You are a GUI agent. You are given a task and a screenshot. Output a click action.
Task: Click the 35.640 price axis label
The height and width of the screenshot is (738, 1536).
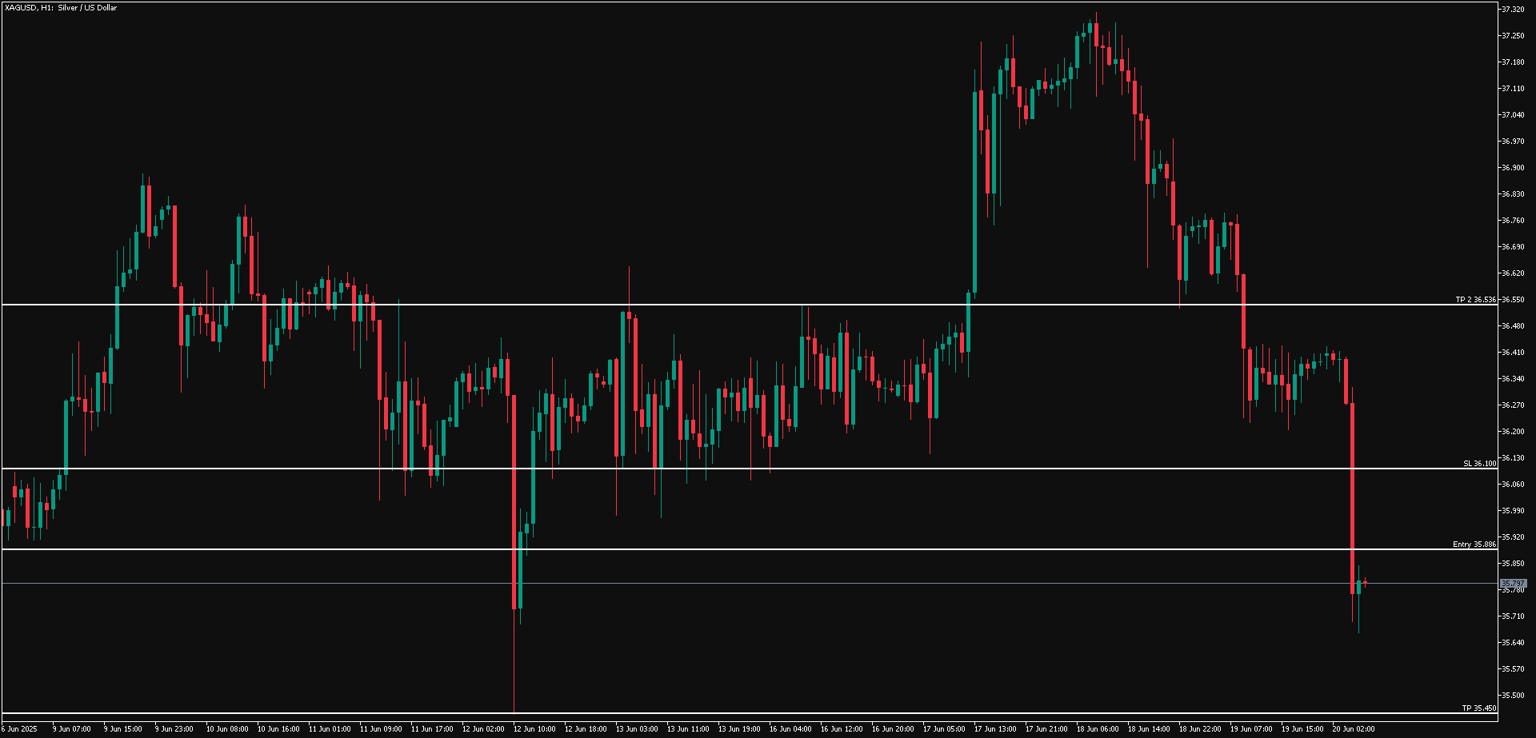click(1514, 643)
